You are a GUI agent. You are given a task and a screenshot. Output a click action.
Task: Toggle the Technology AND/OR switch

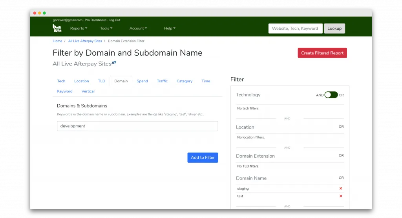[331, 95]
